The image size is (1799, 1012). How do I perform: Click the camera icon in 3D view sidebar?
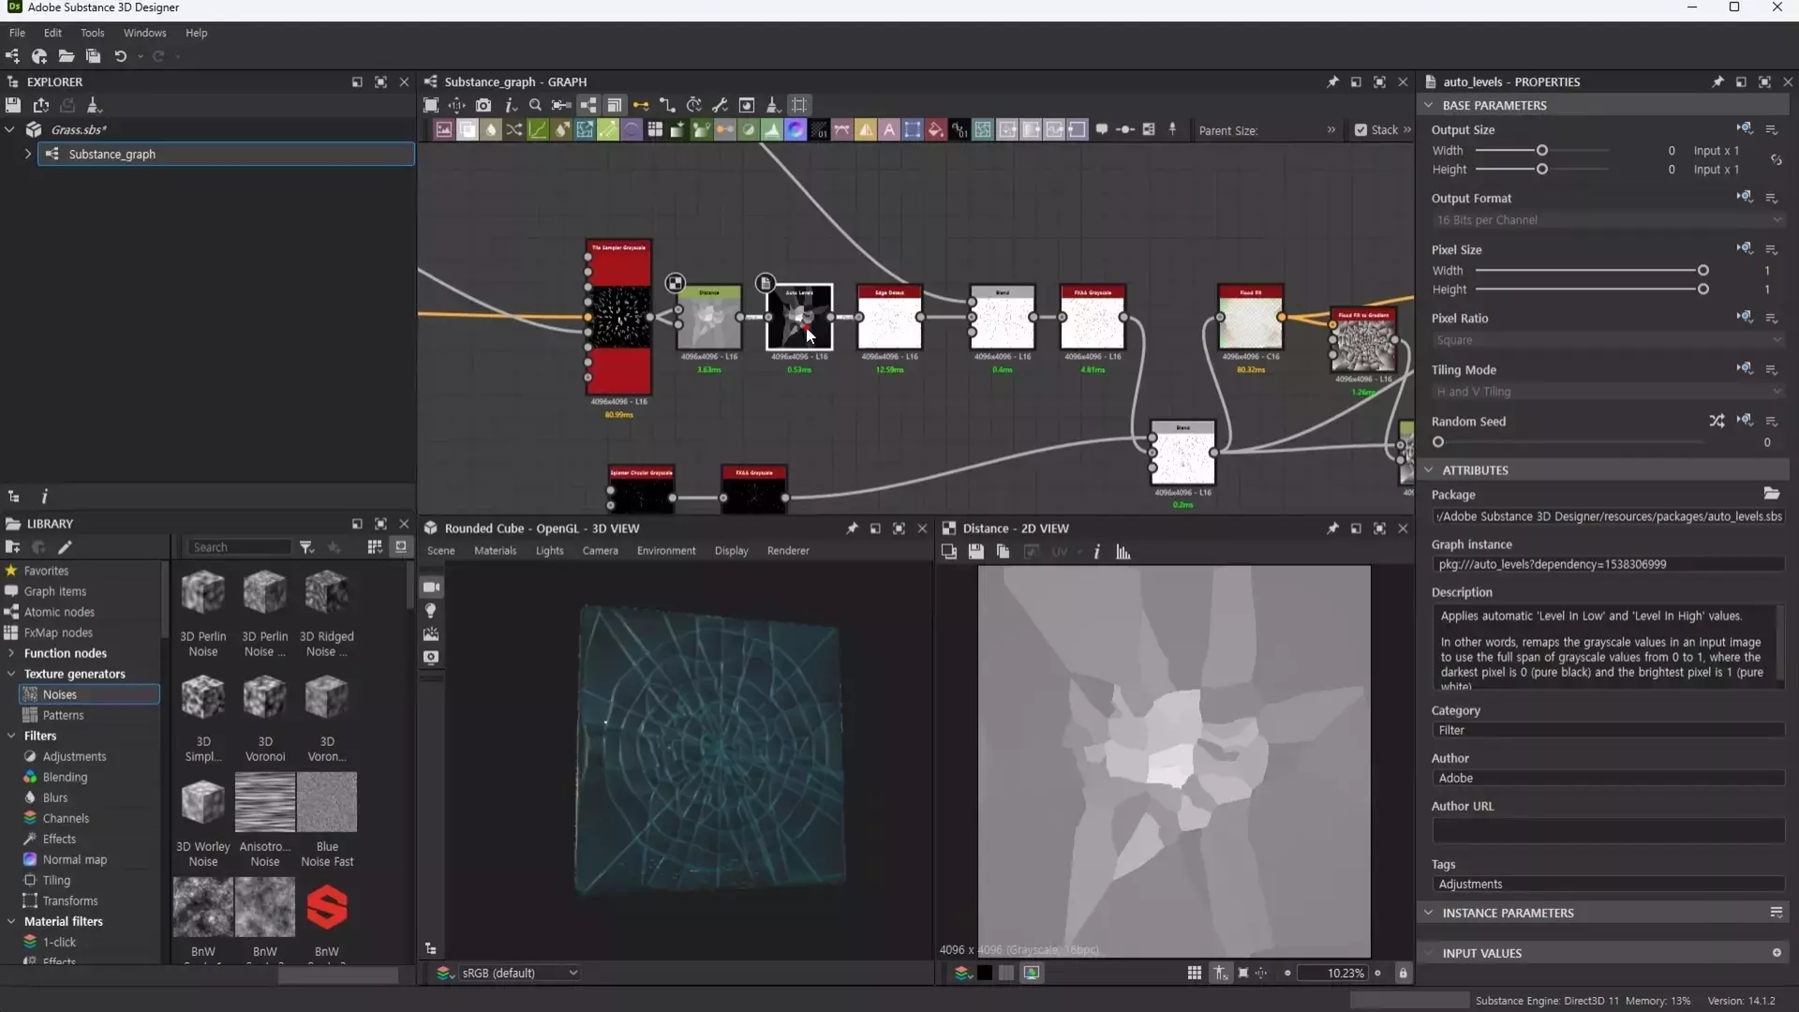[x=431, y=588]
